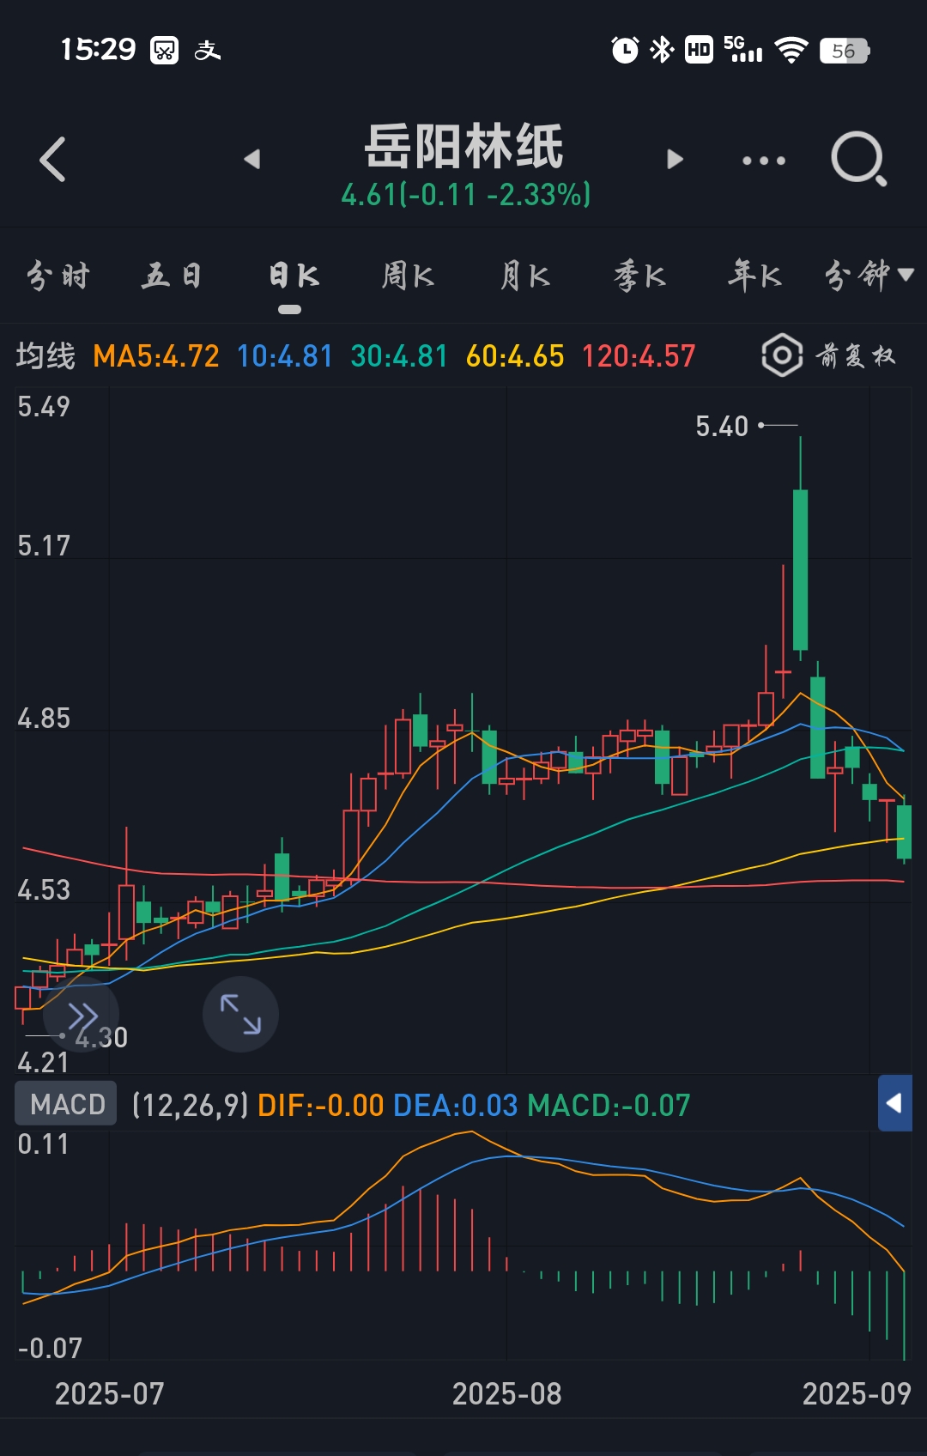
Task: Tap the MA5:4.72 value
Action: click(156, 355)
